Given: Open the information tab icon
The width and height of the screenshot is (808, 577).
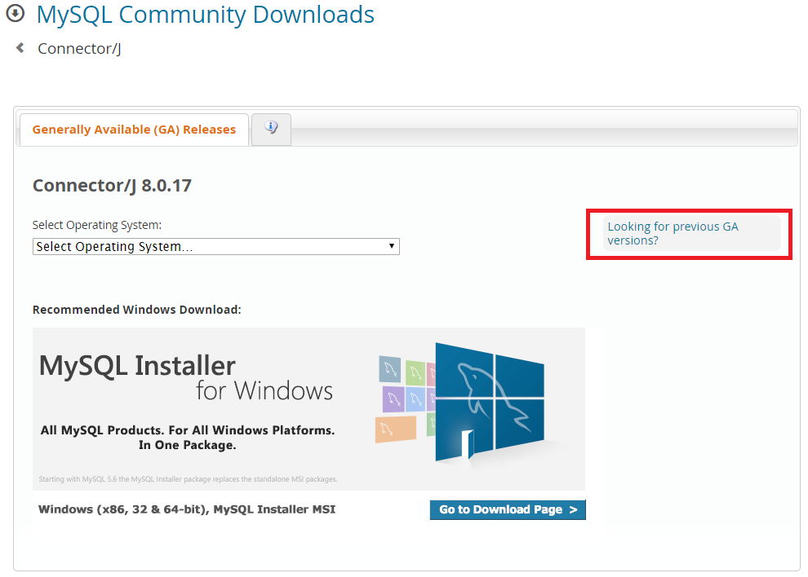Looking at the screenshot, I should [x=271, y=128].
